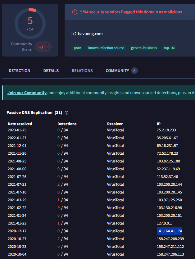Click the highlighted IP 141.164.41.174

pyautogui.click(x=170, y=231)
